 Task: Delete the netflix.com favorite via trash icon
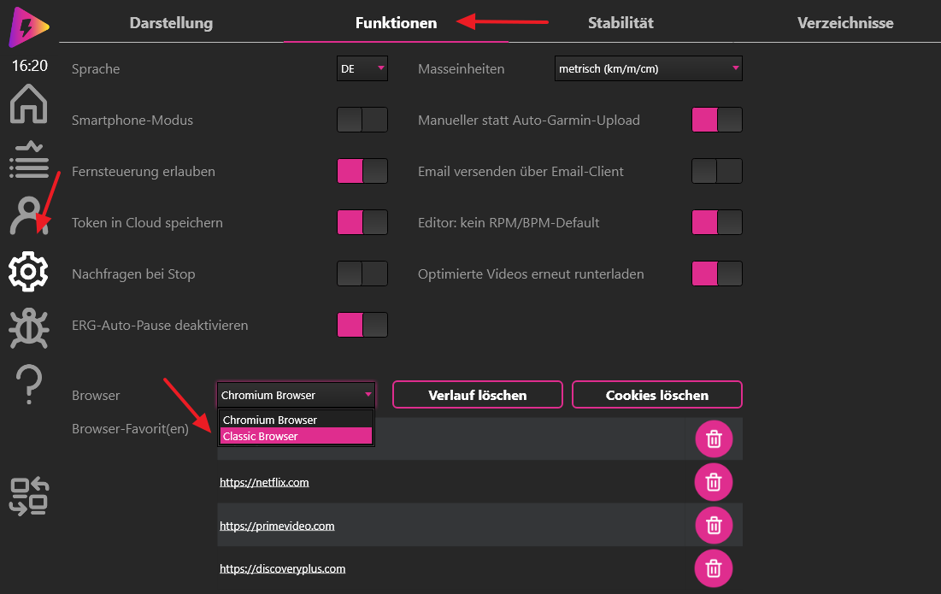click(x=714, y=483)
